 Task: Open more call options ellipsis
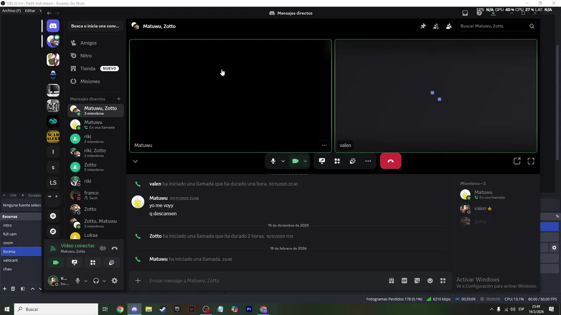click(368, 161)
